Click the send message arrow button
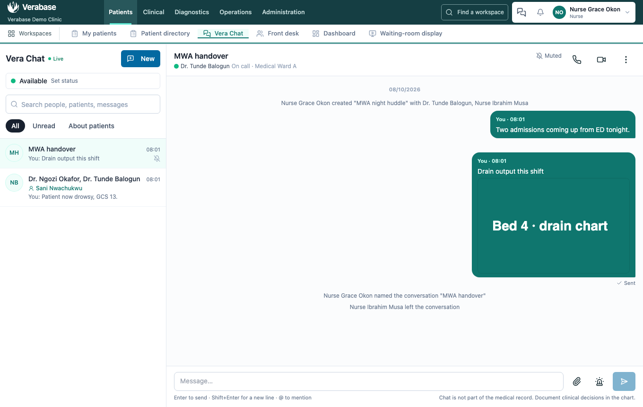Viewport: 643px width, 407px height. (x=624, y=381)
